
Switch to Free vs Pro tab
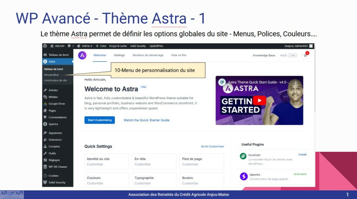click(x=179, y=55)
